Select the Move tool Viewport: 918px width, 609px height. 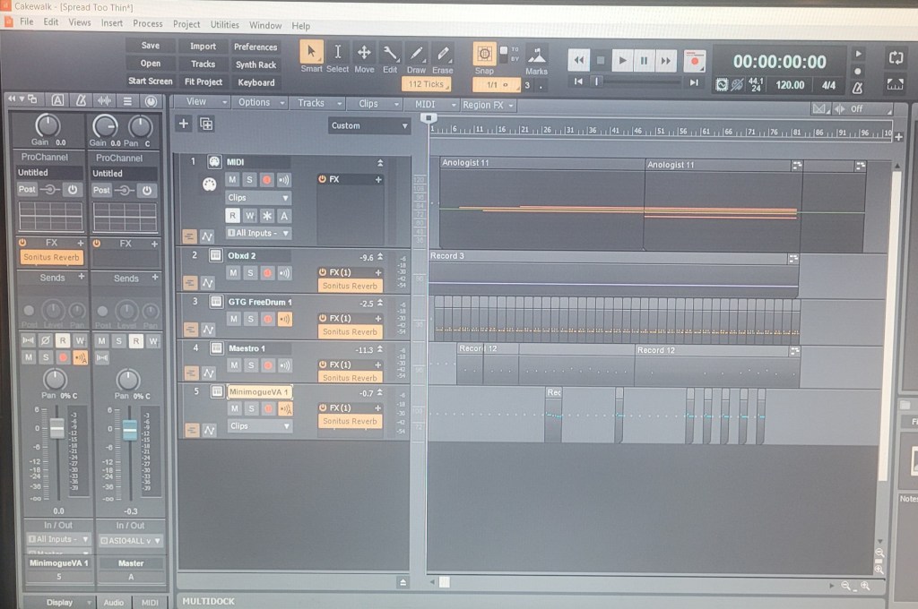pyautogui.click(x=364, y=54)
